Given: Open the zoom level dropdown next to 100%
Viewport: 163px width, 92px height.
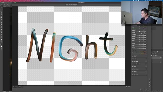Looking at the screenshot, I should pyautogui.click(x=22, y=87).
